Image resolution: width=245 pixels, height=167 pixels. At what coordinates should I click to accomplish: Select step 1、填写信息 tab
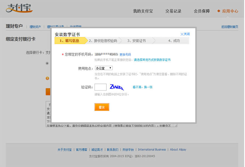pos(71,41)
